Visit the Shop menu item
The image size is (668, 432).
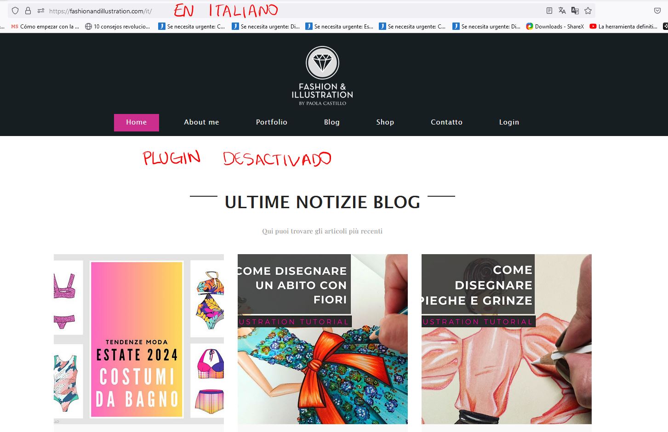tap(385, 122)
